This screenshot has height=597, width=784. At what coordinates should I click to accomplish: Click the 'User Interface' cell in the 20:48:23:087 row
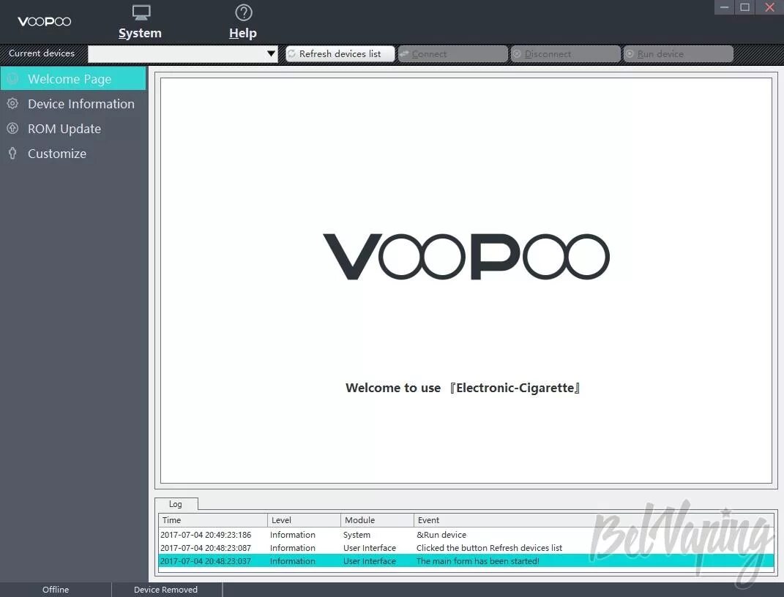coord(370,548)
